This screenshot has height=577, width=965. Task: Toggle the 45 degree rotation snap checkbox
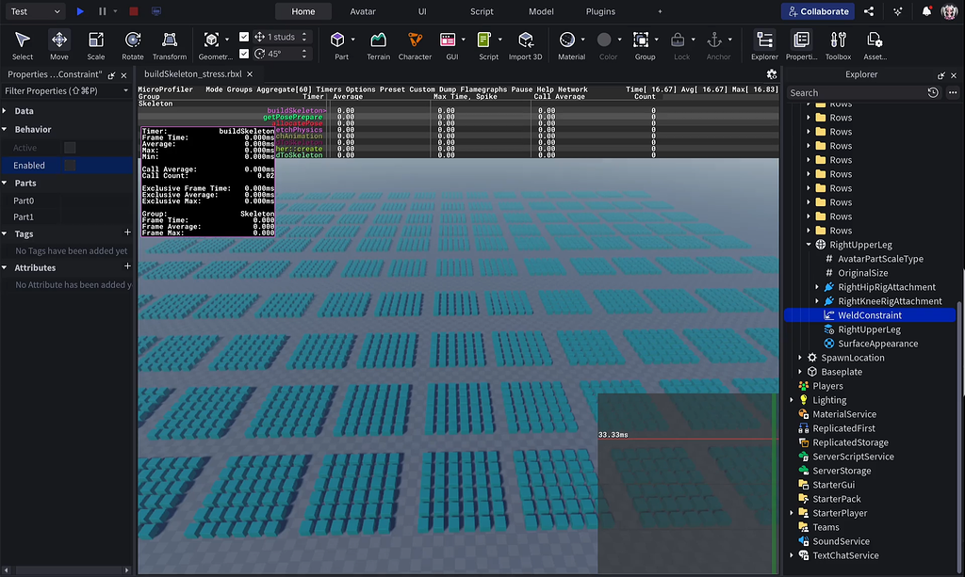pyautogui.click(x=244, y=53)
